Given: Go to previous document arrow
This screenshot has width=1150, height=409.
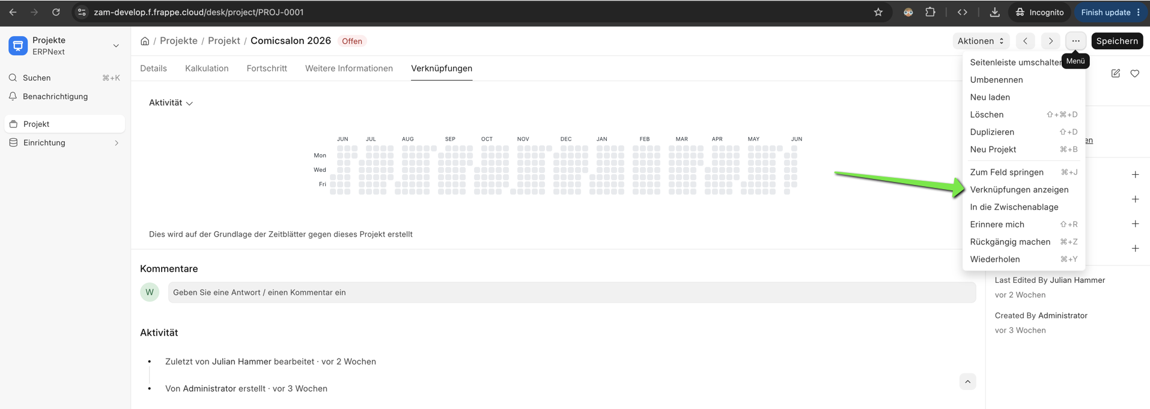Looking at the screenshot, I should click(1026, 41).
